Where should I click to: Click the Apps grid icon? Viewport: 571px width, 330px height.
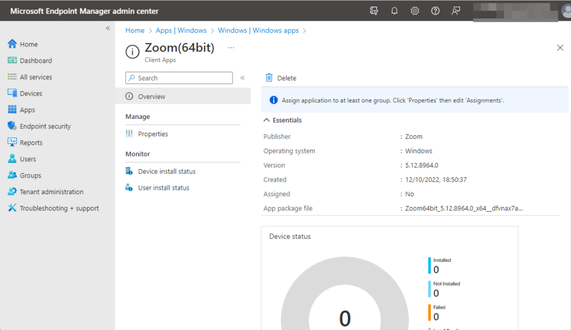point(12,109)
